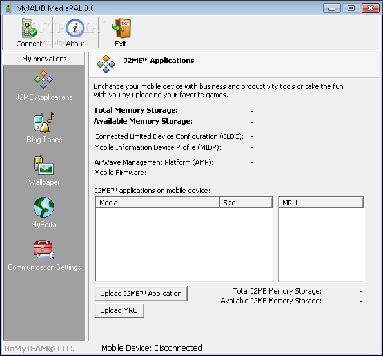Maximize the MediaPAL window

351,8
